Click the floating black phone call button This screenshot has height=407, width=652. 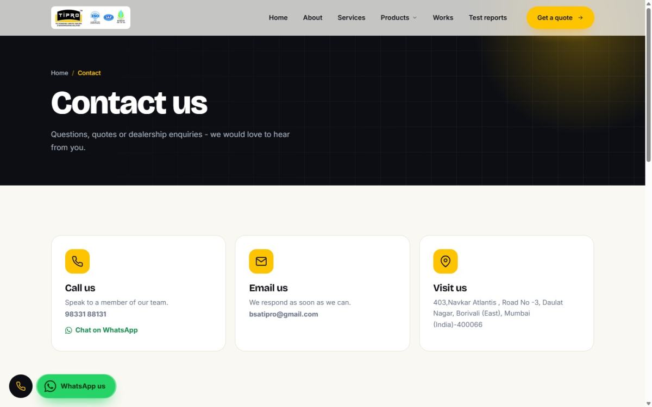(x=21, y=386)
